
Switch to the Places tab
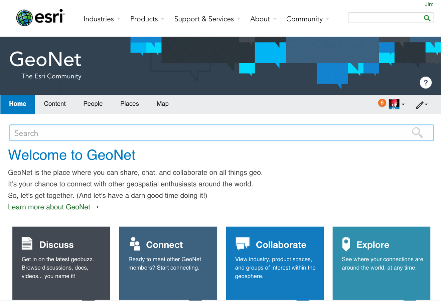coord(130,104)
